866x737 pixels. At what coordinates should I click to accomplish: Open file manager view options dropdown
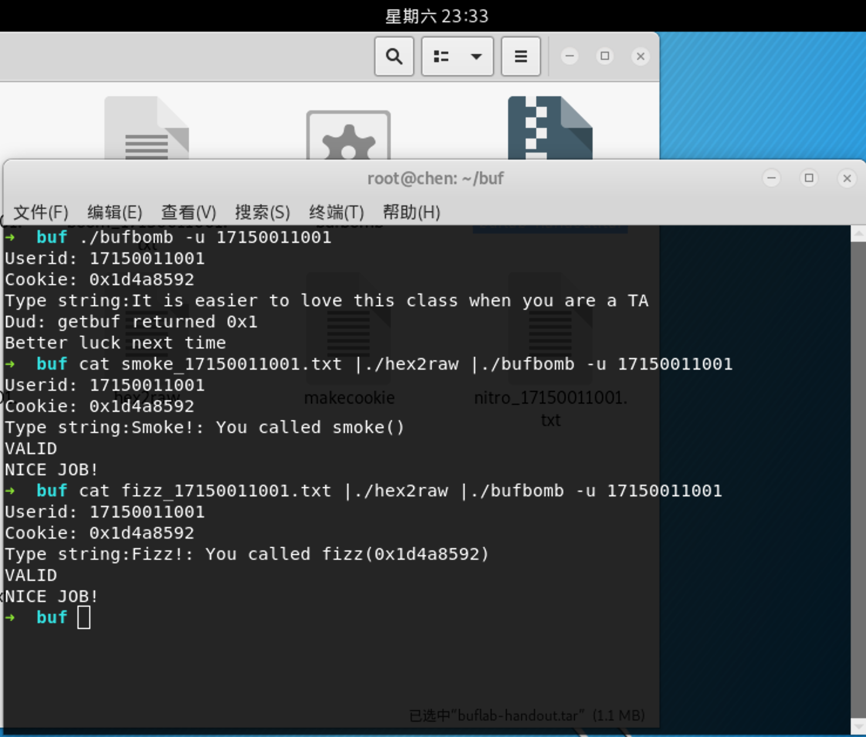[x=476, y=56]
